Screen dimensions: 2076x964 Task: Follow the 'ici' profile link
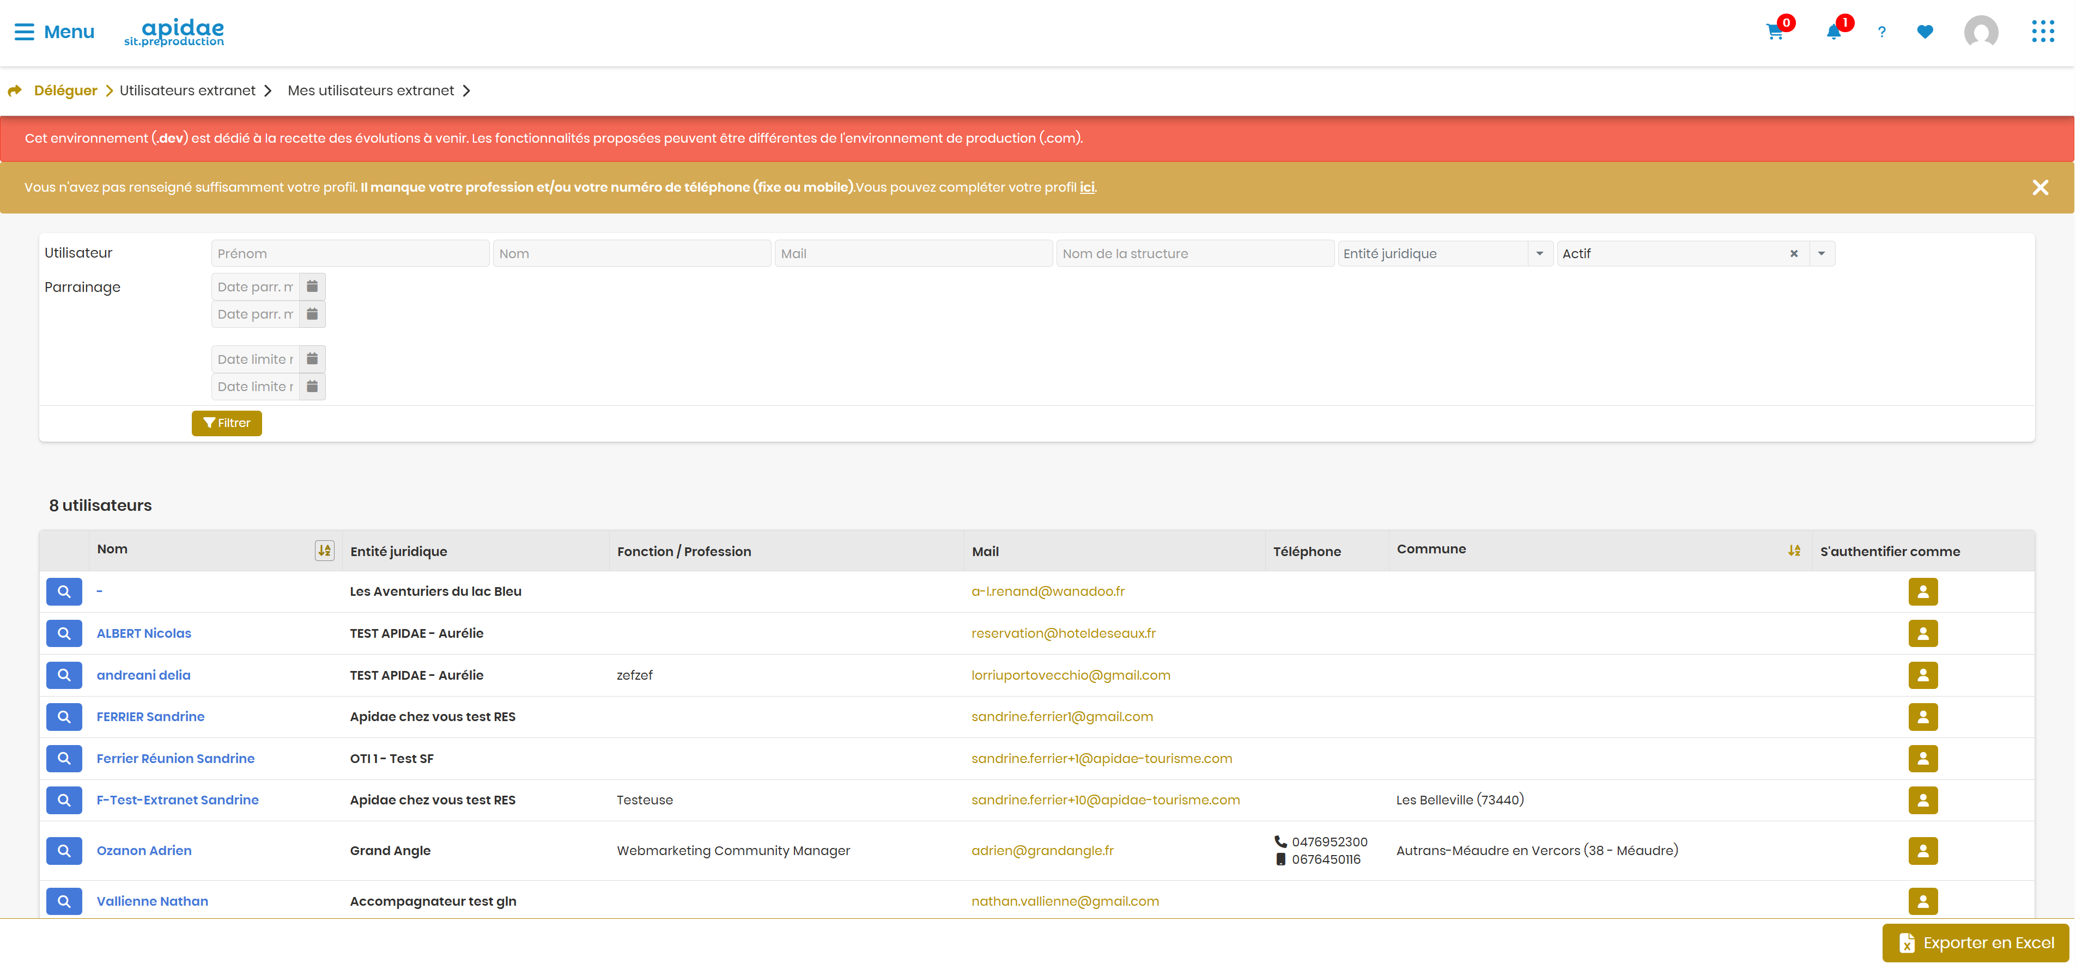click(x=1086, y=187)
